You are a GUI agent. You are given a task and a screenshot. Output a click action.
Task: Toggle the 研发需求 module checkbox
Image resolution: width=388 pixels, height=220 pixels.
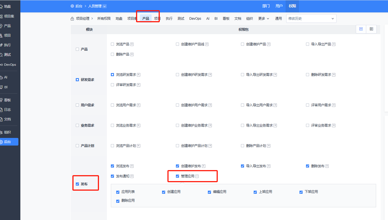pos(77,80)
